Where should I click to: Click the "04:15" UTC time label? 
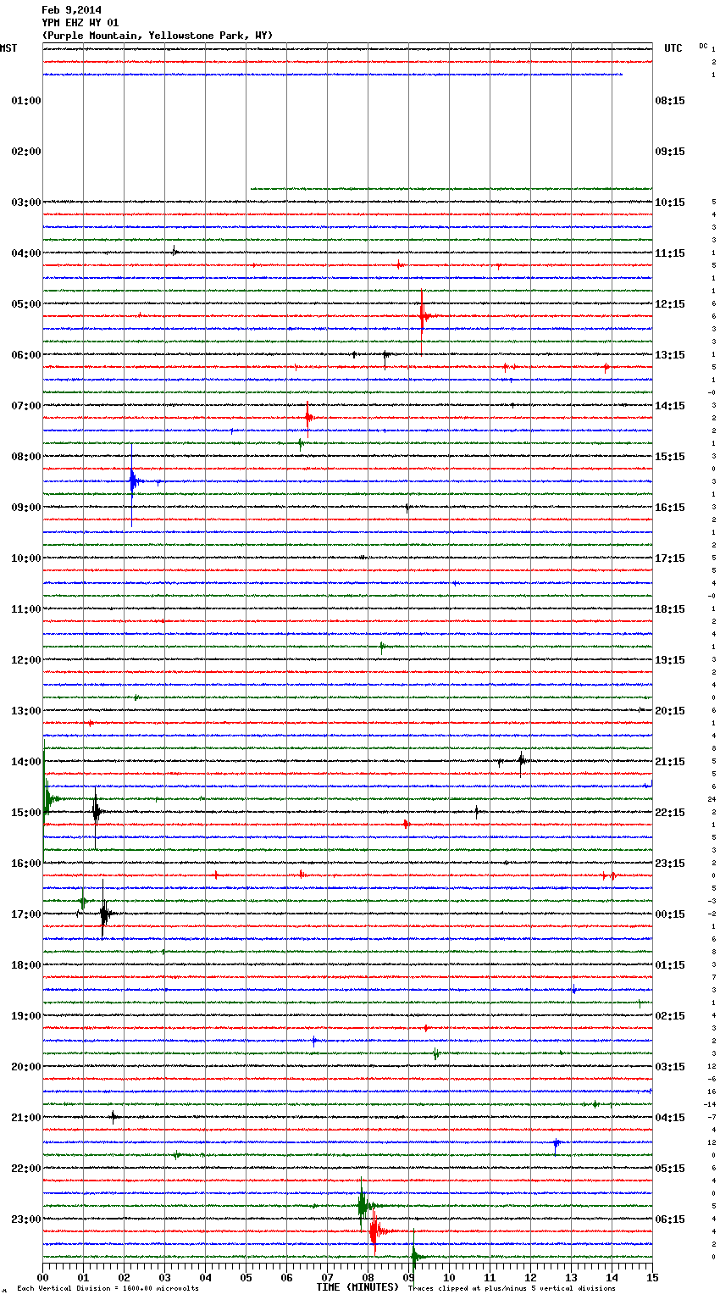point(670,1118)
